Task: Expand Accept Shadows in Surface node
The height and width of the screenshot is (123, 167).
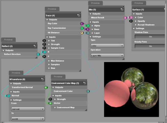Action: click(136, 25)
